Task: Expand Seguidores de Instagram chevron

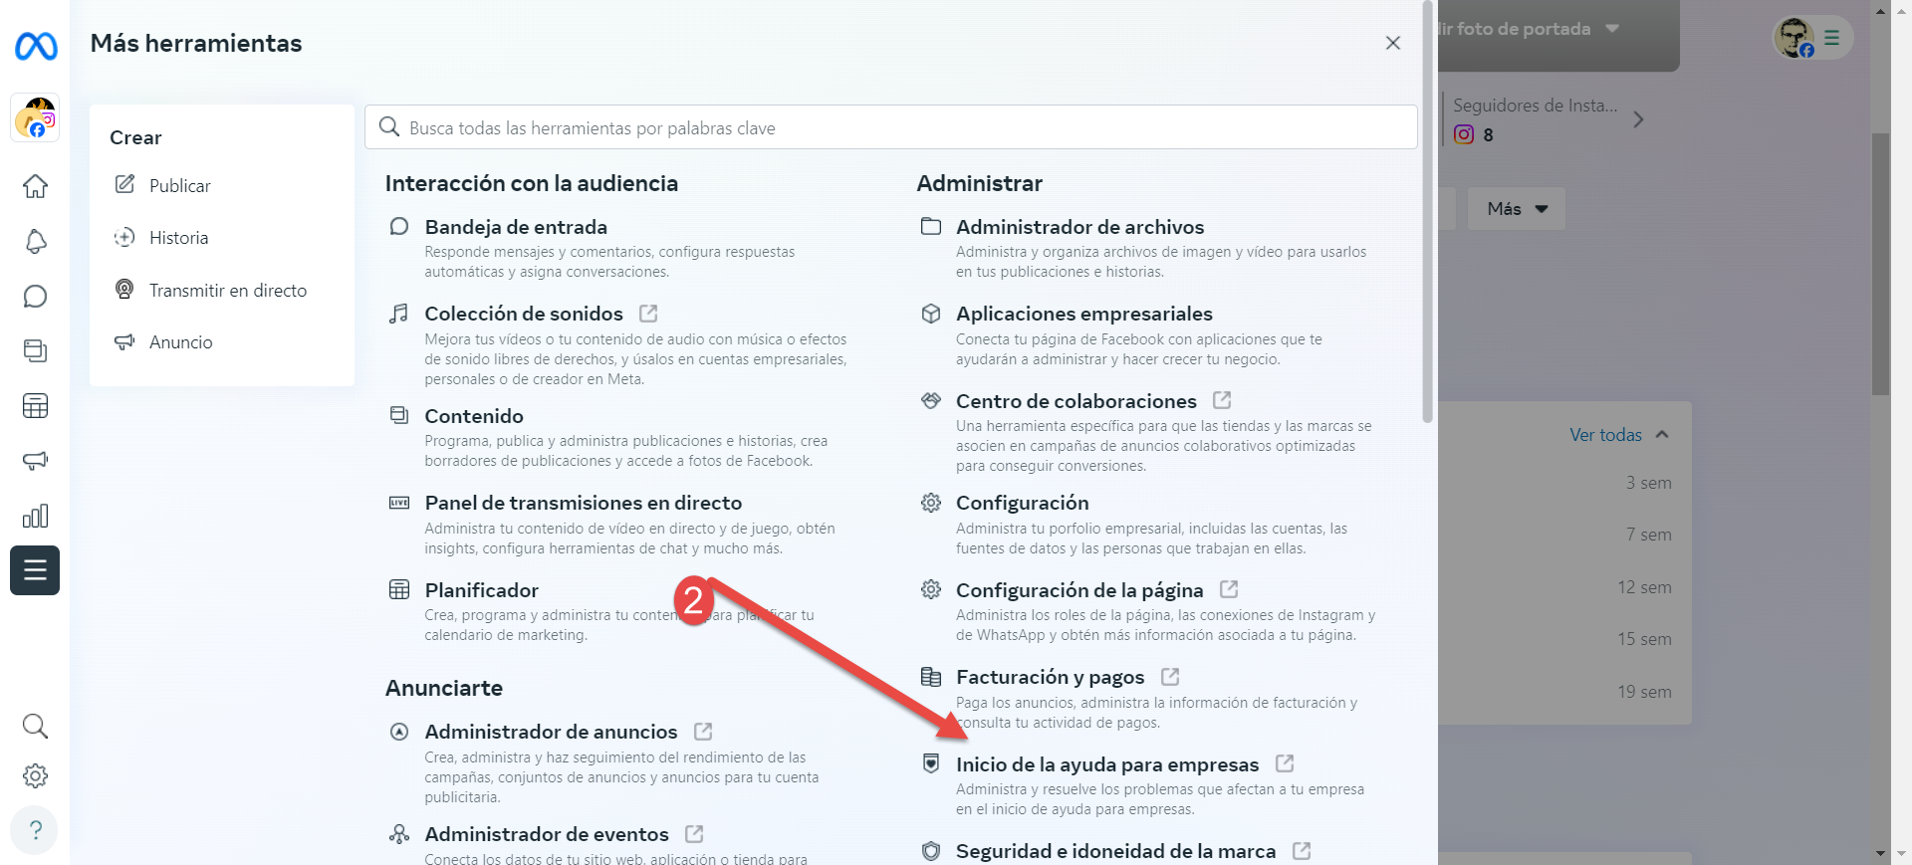Action: coord(1638,119)
